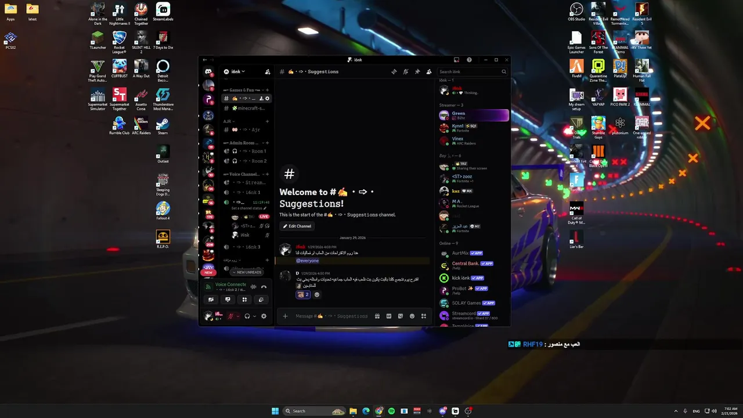Click the invite people icon beside i6nk

[268, 71]
